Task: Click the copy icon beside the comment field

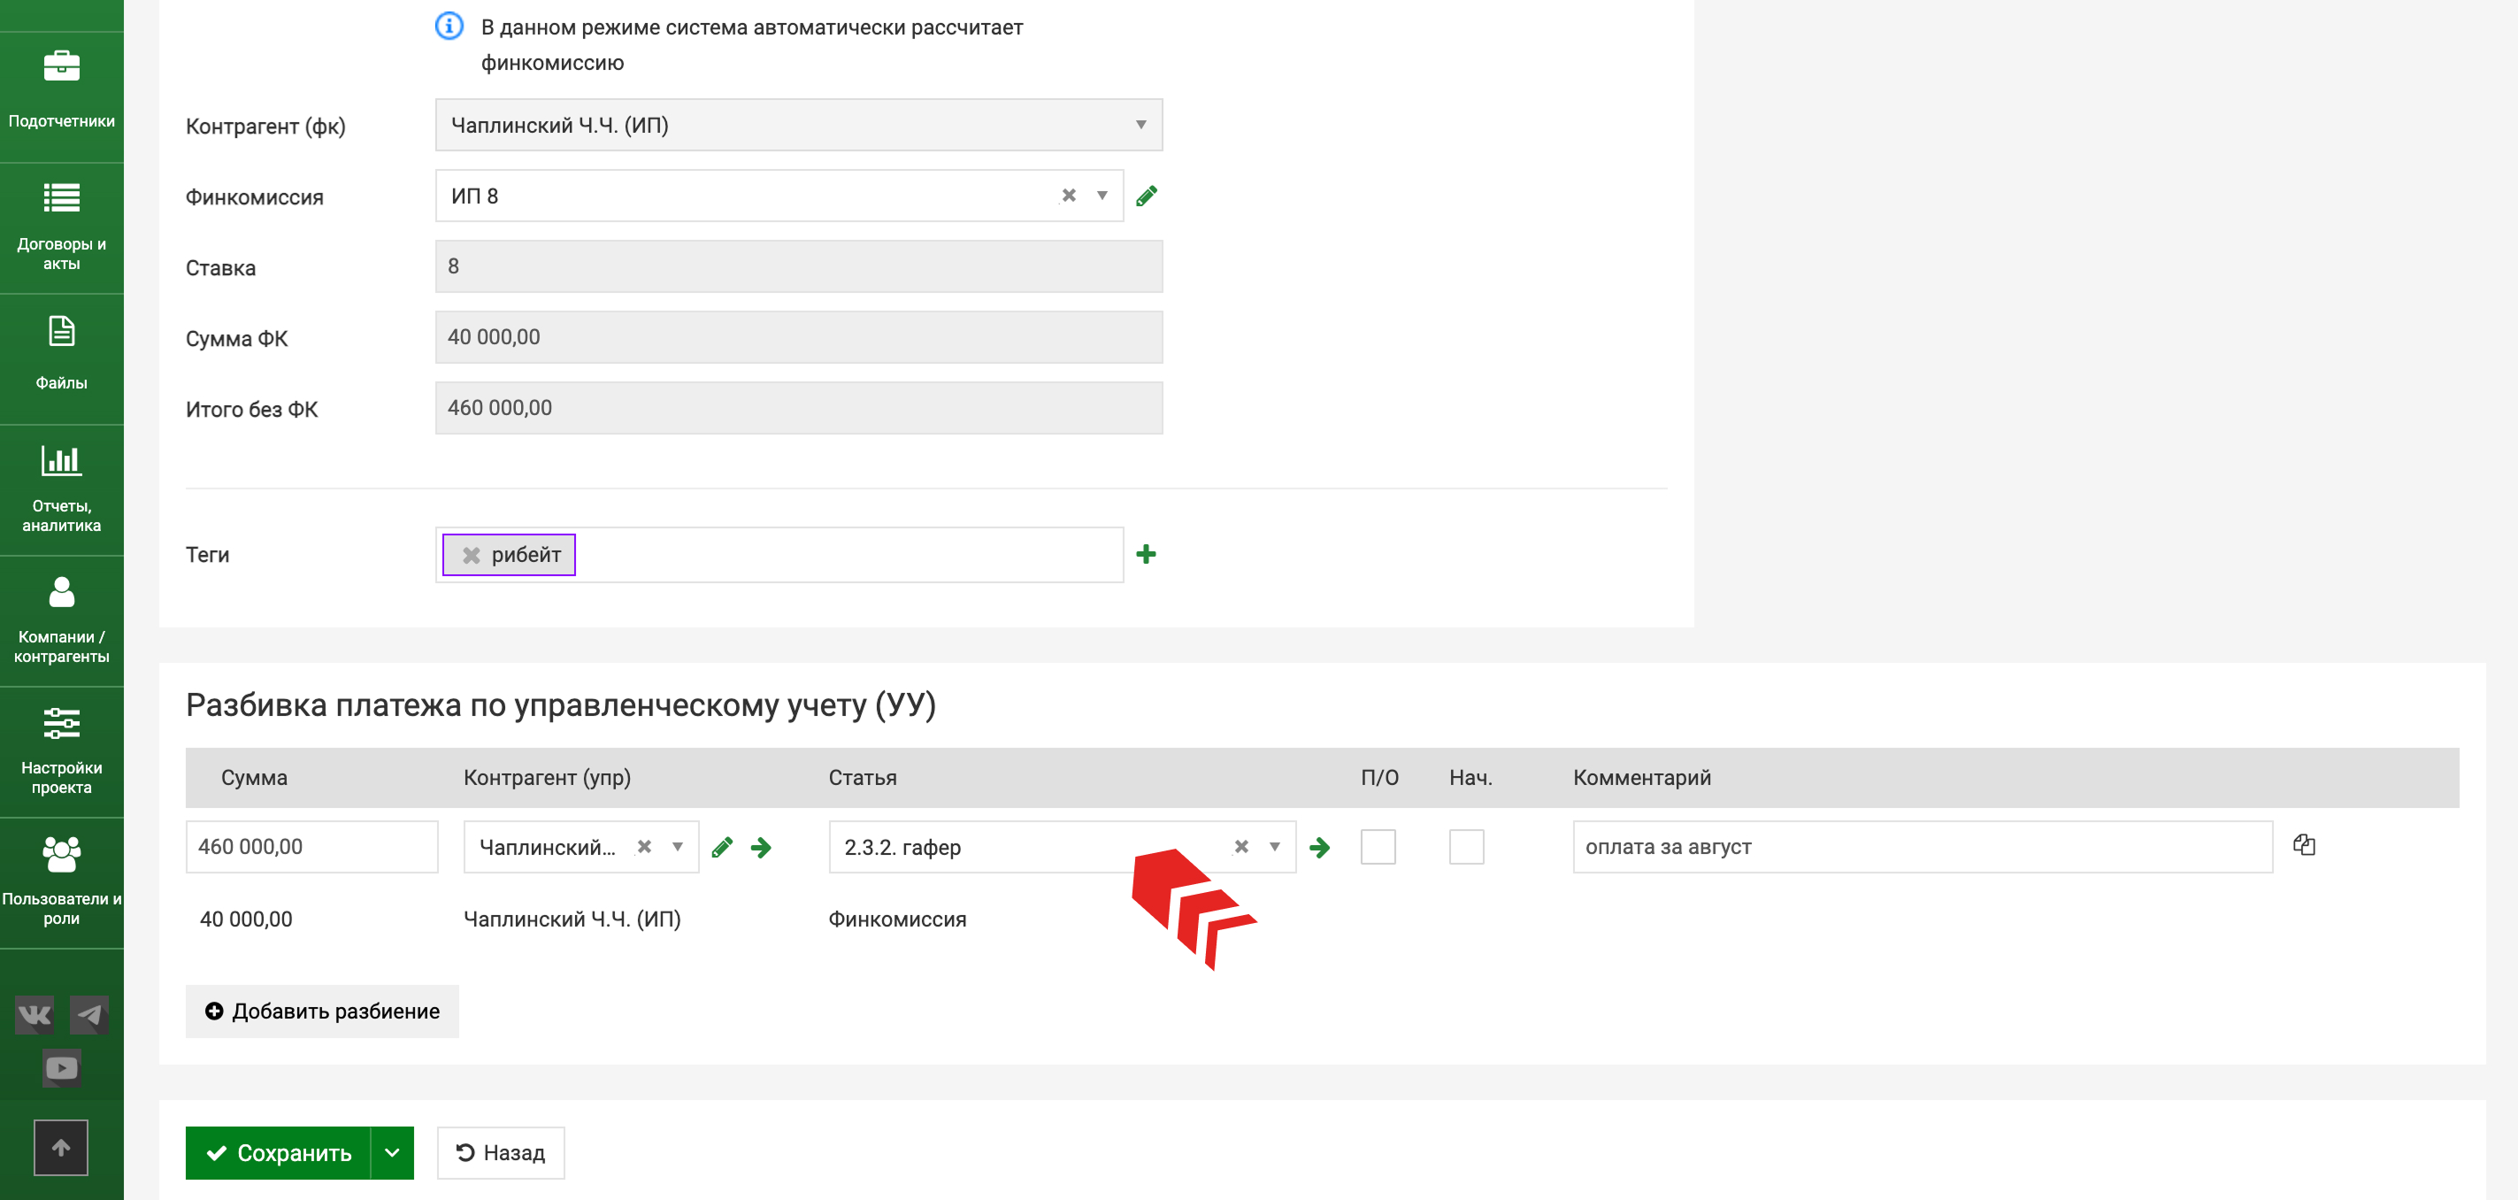Action: [x=2303, y=845]
